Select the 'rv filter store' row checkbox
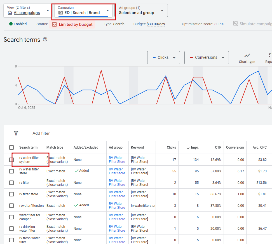Viewport: 272px width, 244px height. click(11, 194)
